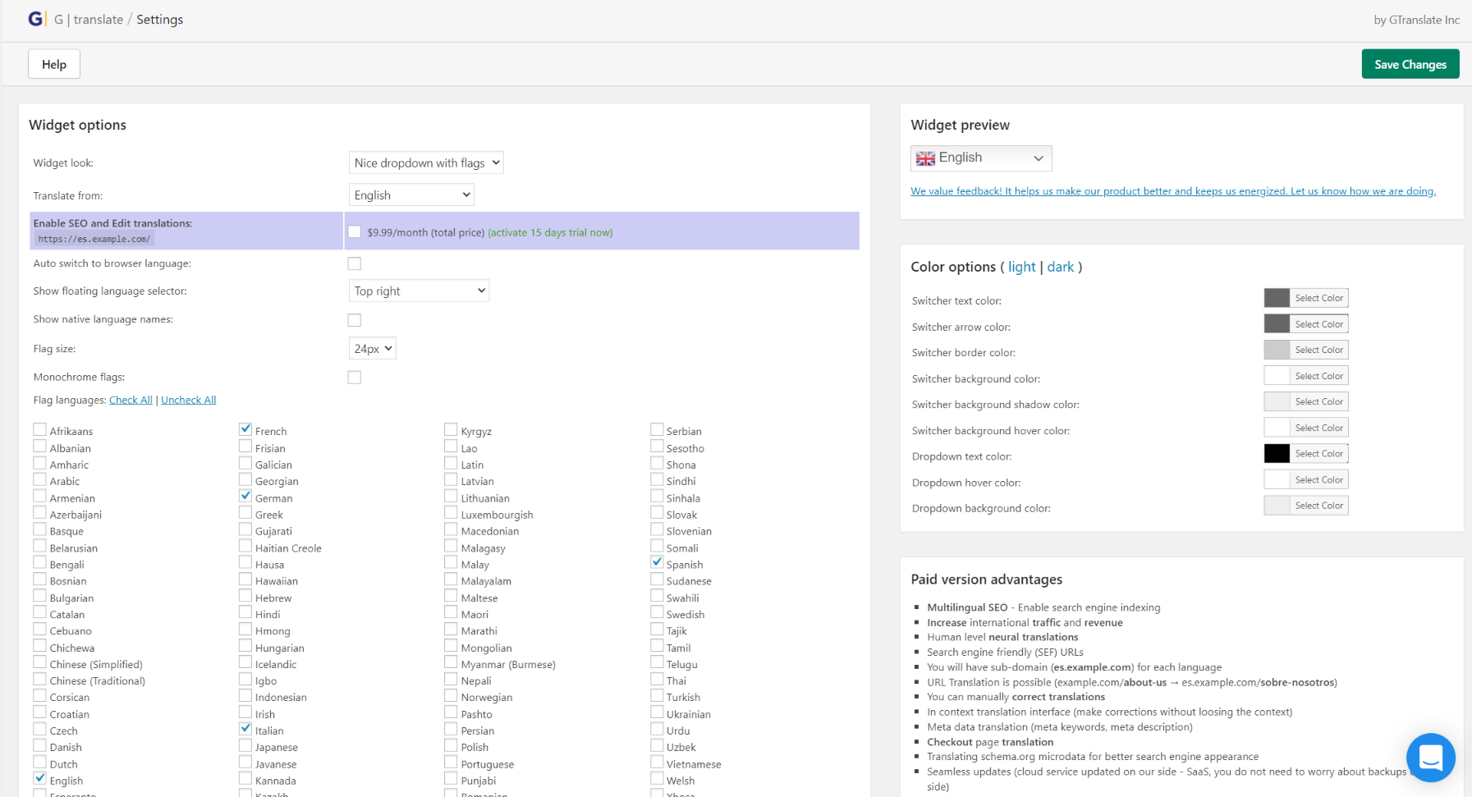
Task: Uncheck the English language checkbox
Action: [x=39, y=778]
